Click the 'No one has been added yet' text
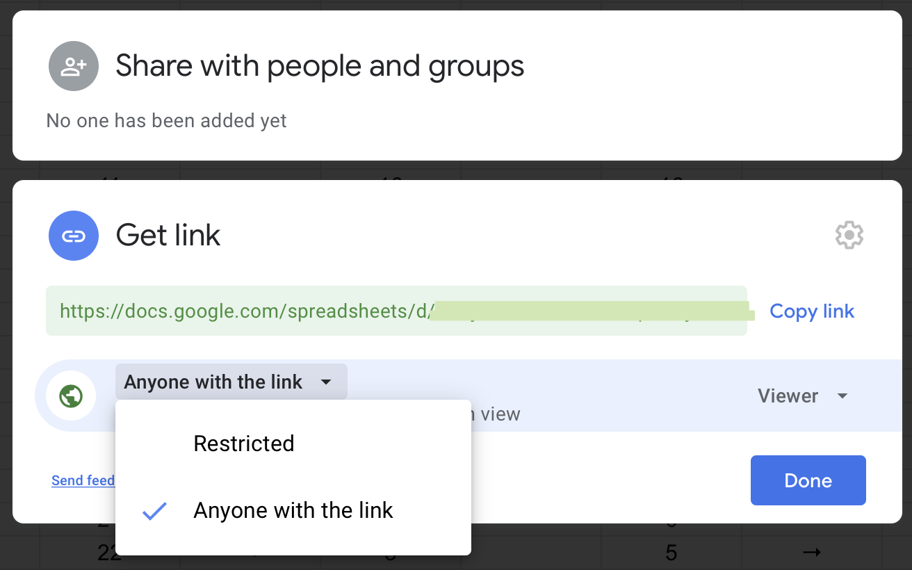912x570 pixels. click(166, 121)
